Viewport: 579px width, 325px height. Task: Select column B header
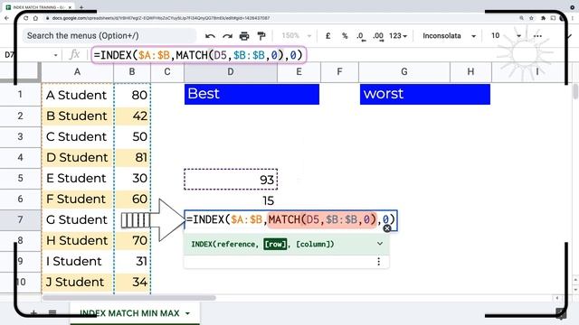pos(132,72)
